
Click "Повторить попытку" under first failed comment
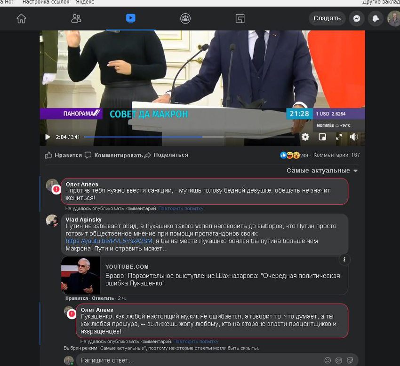click(x=181, y=208)
